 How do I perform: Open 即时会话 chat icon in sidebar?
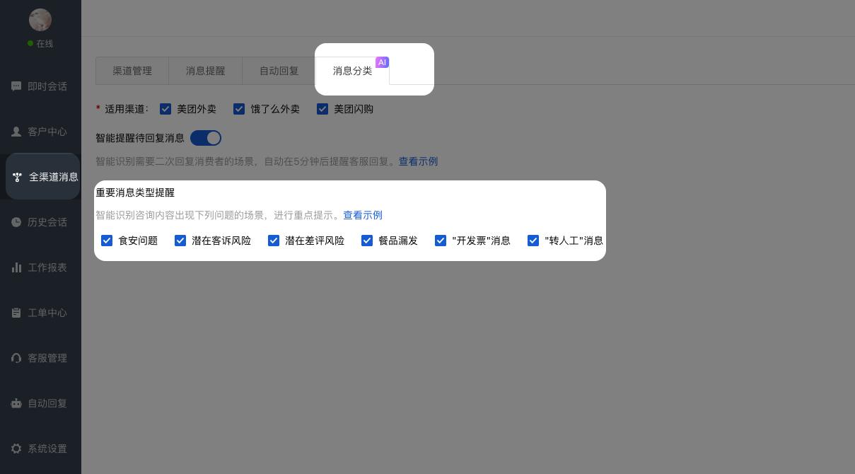16,86
